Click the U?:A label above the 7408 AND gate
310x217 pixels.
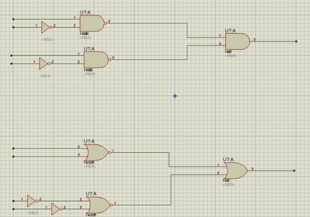coord(230,30)
